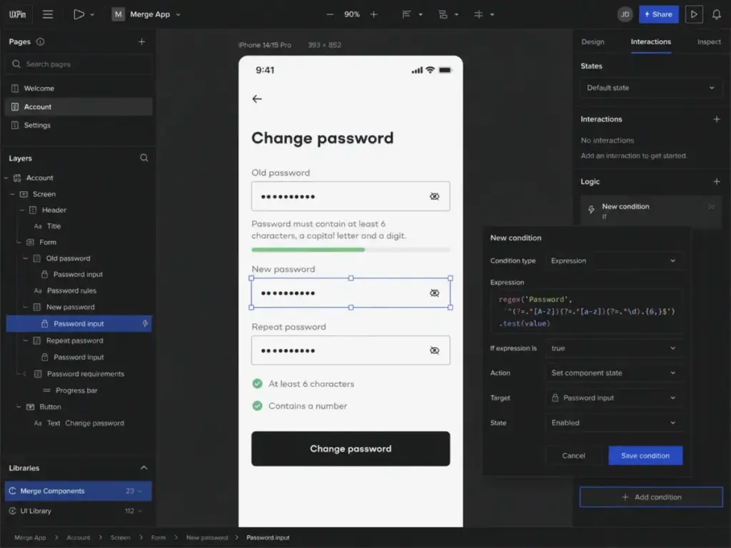Click the interaction bolt icon on selected layer

(145, 323)
